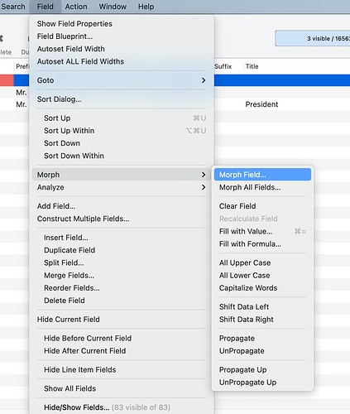Open the Help menu in menu bar
The height and width of the screenshot is (414, 350).
pyautogui.click(x=146, y=7)
